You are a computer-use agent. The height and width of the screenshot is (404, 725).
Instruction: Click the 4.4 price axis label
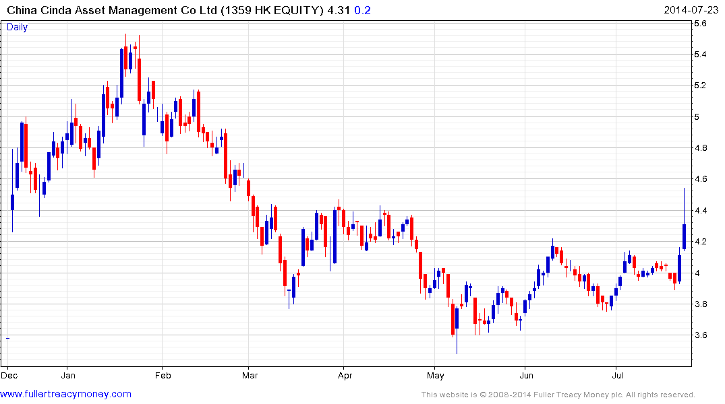point(700,211)
